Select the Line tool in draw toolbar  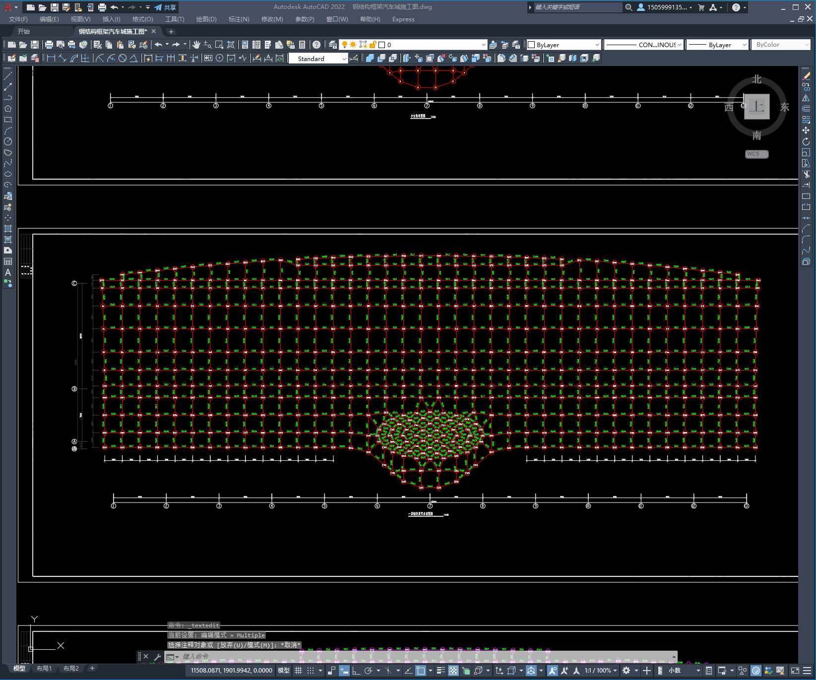pos(8,76)
